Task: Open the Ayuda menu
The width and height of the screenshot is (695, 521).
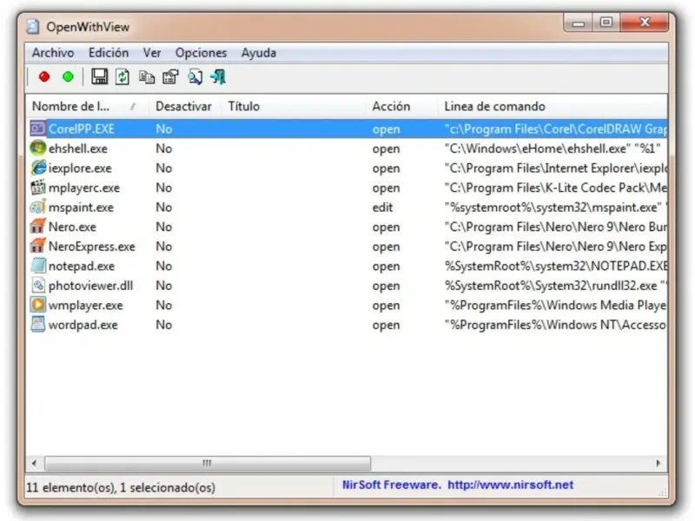Action: tap(258, 53)
